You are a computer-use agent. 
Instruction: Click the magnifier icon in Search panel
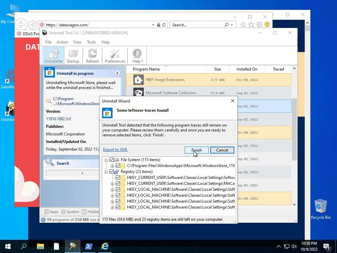pos(49,162)
